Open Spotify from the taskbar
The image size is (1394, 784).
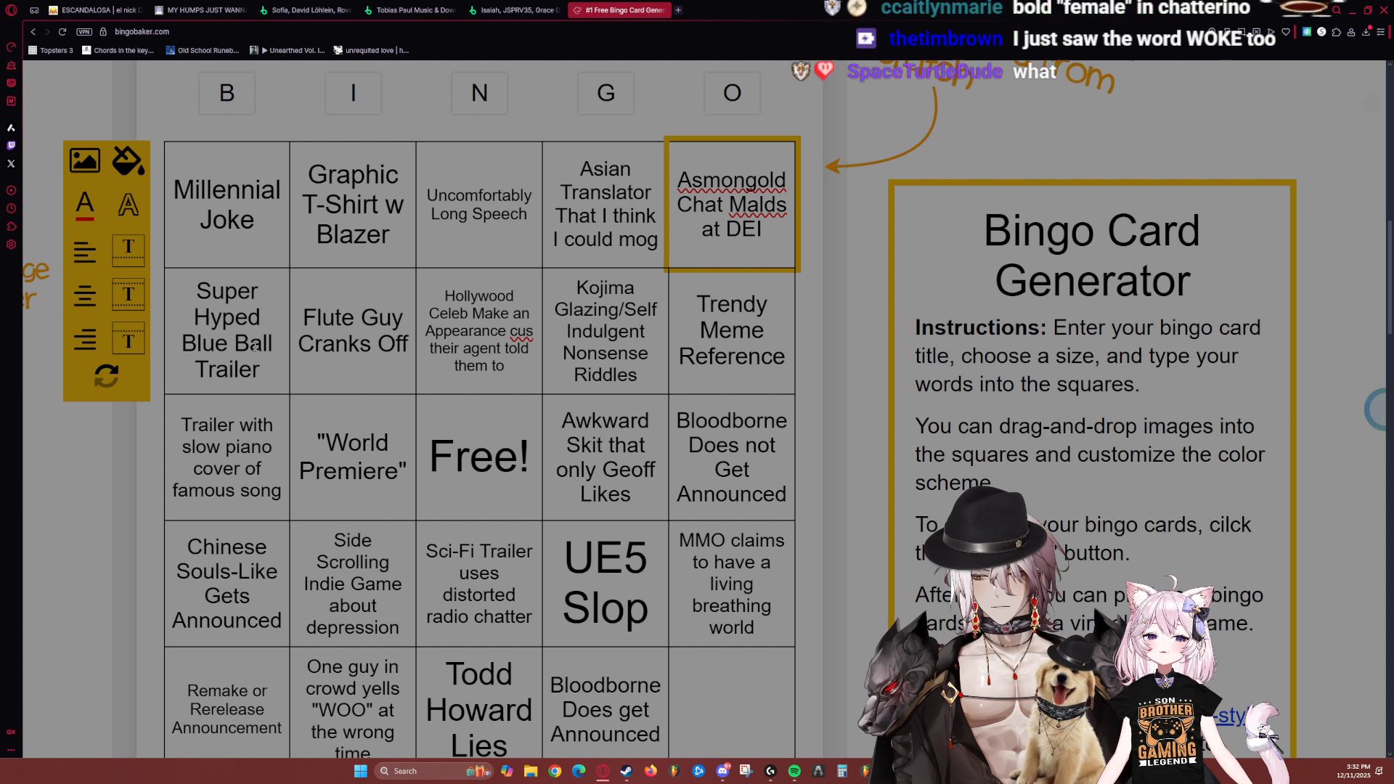point(794,771)
